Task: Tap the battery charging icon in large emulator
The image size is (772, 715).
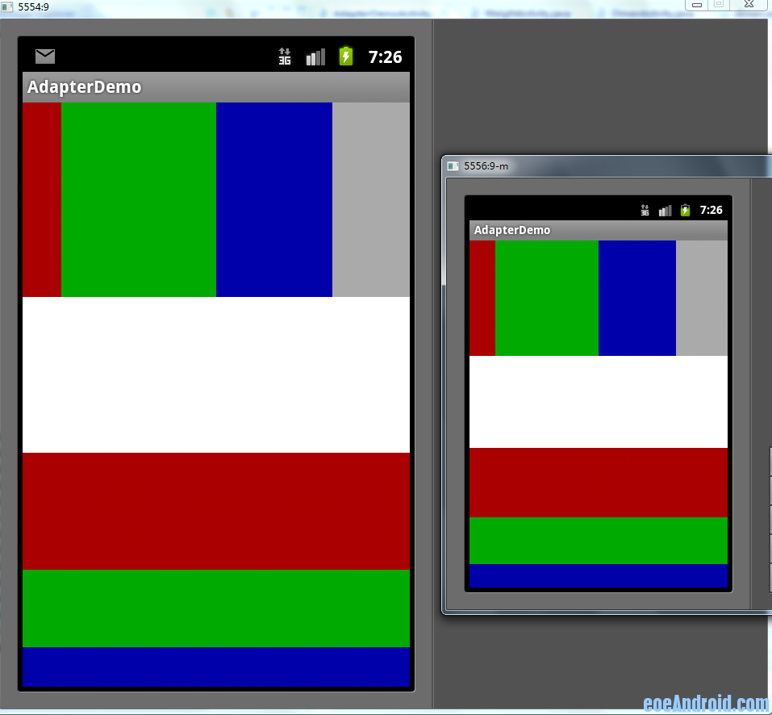Action: point(346,56)
